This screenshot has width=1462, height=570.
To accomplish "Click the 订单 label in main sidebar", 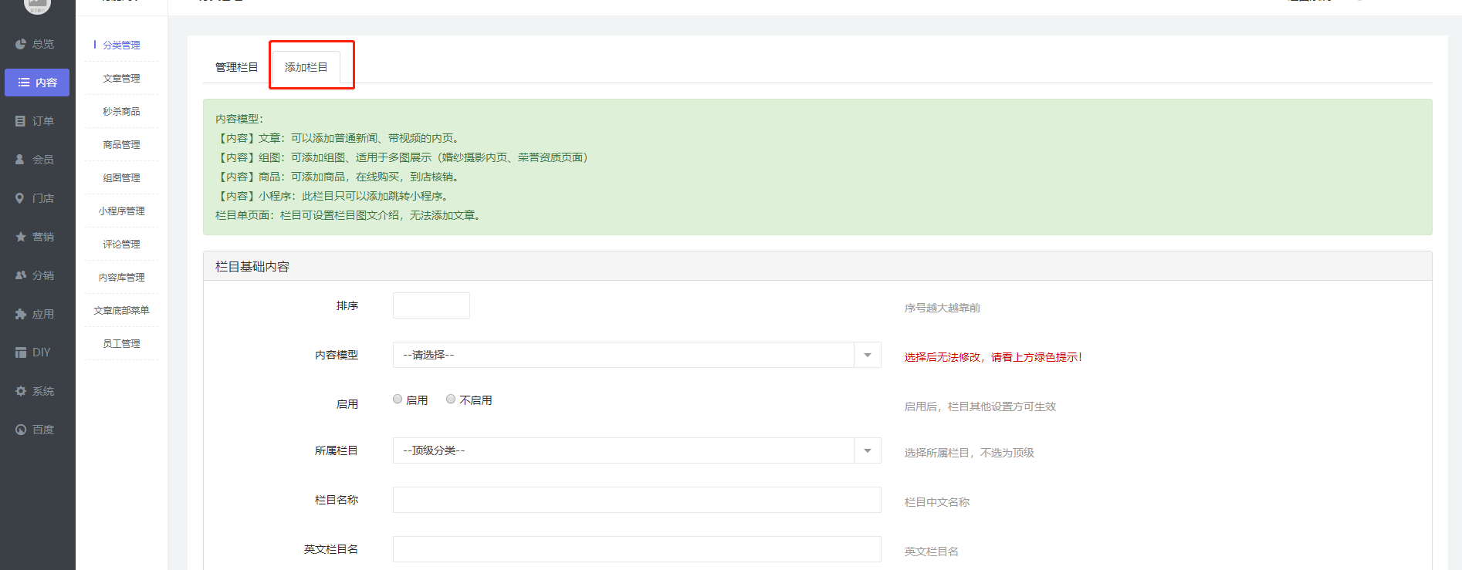I will pyautogui.click(x=43, y=121).
